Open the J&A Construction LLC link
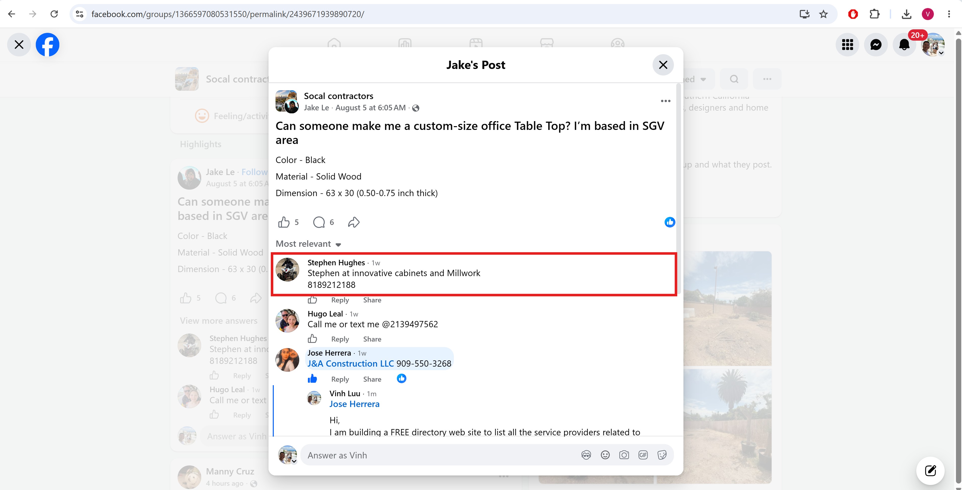The height and width of the screenshot is (490, 962). click(x=350, y=364)
